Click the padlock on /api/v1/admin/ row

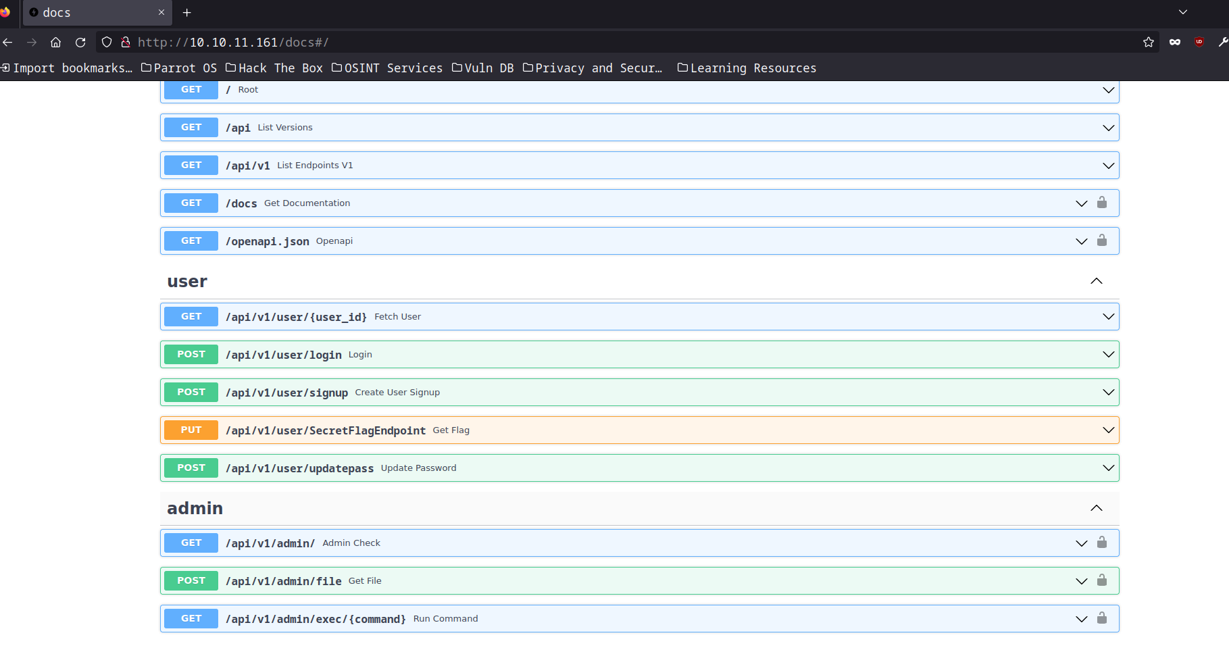[x=1102, y=543]
